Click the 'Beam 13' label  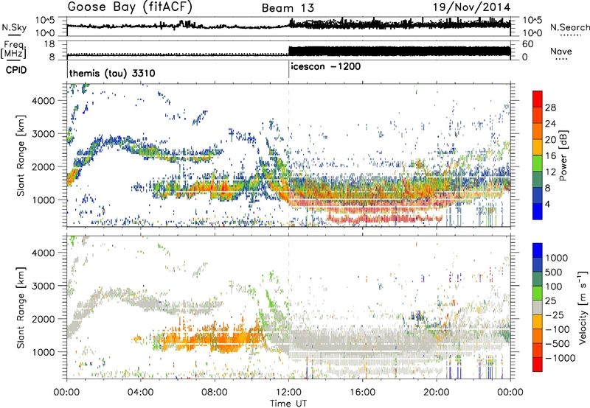coord(288,8)
